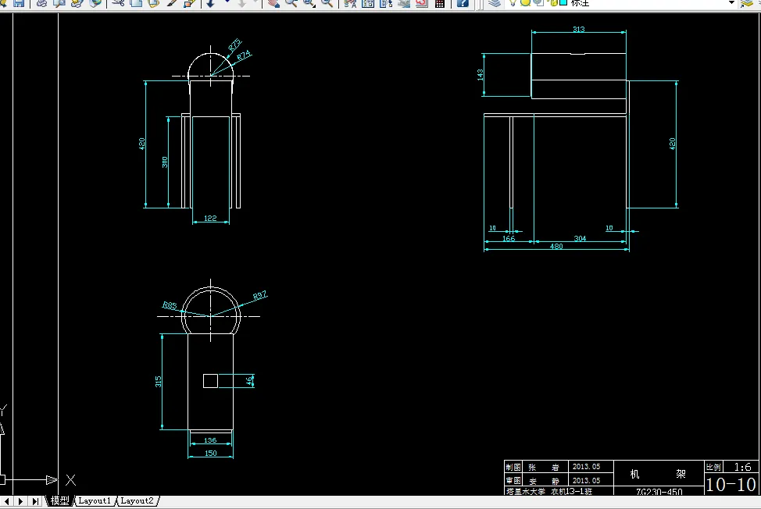Expand the 标注 layer dropdown arrow
The image size is (761, 509).
click(731, 2)
